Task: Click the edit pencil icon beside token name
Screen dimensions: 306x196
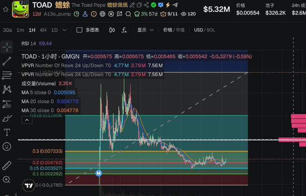Action: click(132, 5)
